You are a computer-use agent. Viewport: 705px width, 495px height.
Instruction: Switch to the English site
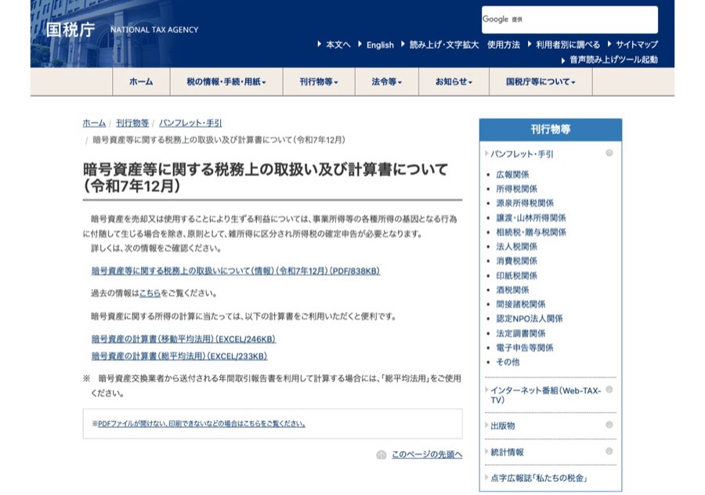(380, 45)
